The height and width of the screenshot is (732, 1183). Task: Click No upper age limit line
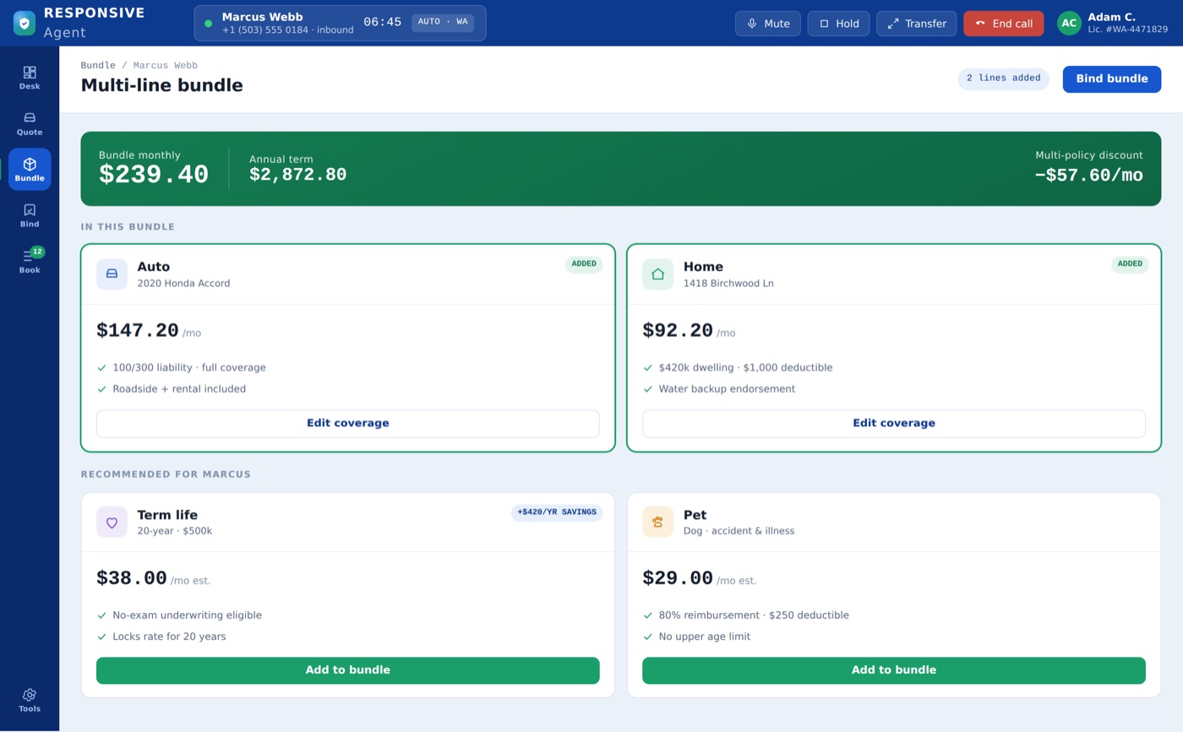704,637
